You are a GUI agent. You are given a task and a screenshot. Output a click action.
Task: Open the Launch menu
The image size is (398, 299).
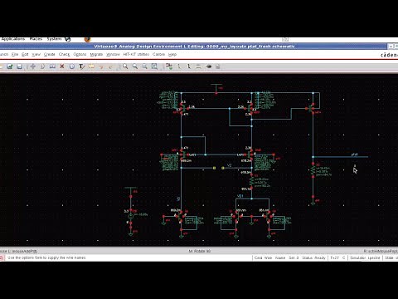pos(4,54)
